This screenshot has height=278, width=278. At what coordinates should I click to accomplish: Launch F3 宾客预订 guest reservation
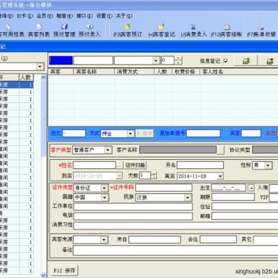coord(128,31)
